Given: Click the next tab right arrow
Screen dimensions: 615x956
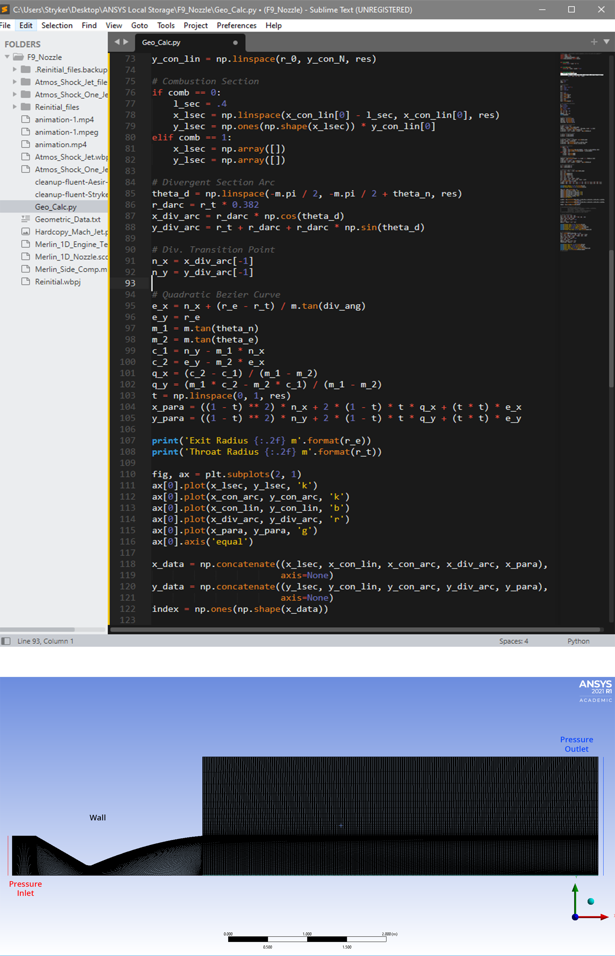Looking at the screenshot, I should [x=126, y=42].
